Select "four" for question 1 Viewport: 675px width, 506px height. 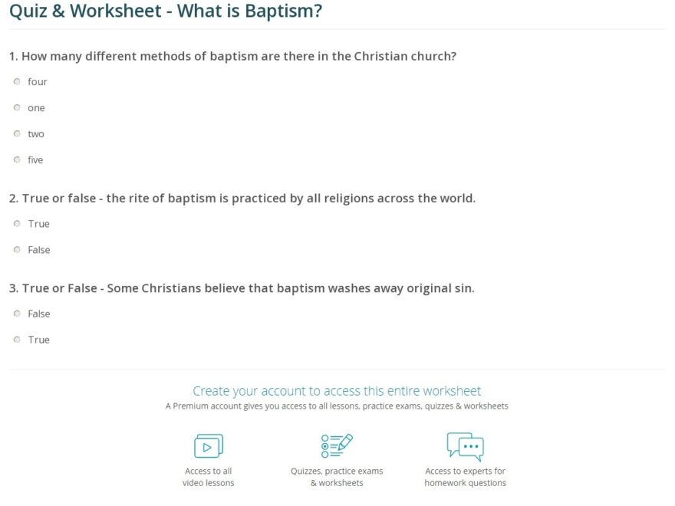click(x=17, y=81)
